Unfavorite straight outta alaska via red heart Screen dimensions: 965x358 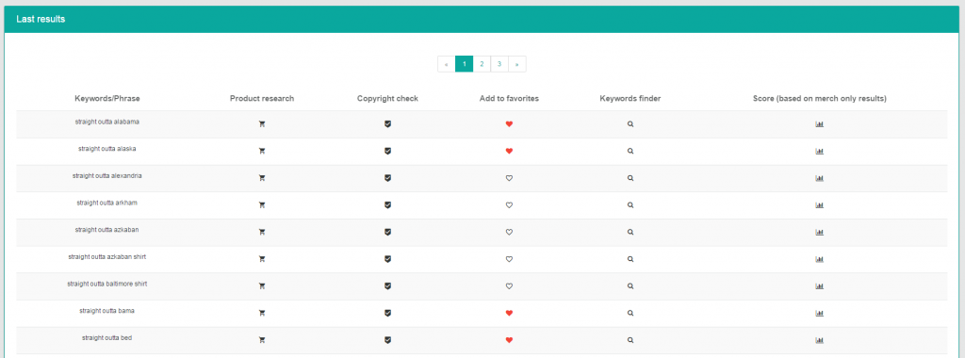pos(509,151)
